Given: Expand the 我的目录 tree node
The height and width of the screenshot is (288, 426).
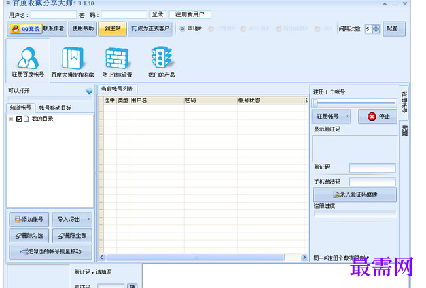Looking at the screenshot, I should pyautogui.click(x=11, y=119).
